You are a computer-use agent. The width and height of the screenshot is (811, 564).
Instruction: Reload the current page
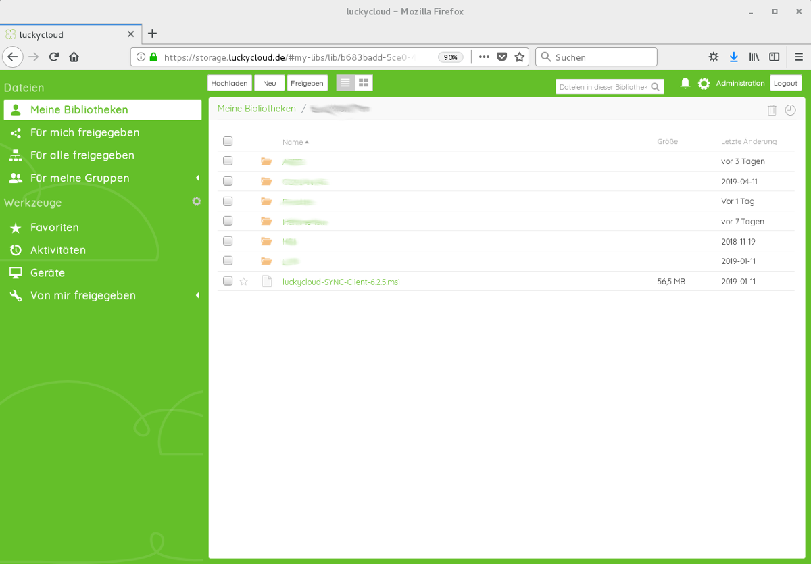54,57
